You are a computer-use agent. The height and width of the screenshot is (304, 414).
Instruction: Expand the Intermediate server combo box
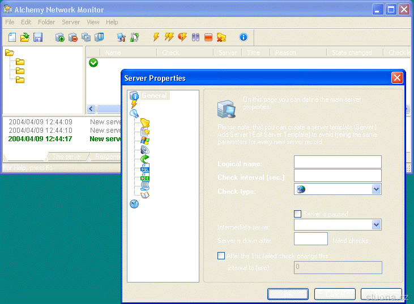[x=376, y=225]
